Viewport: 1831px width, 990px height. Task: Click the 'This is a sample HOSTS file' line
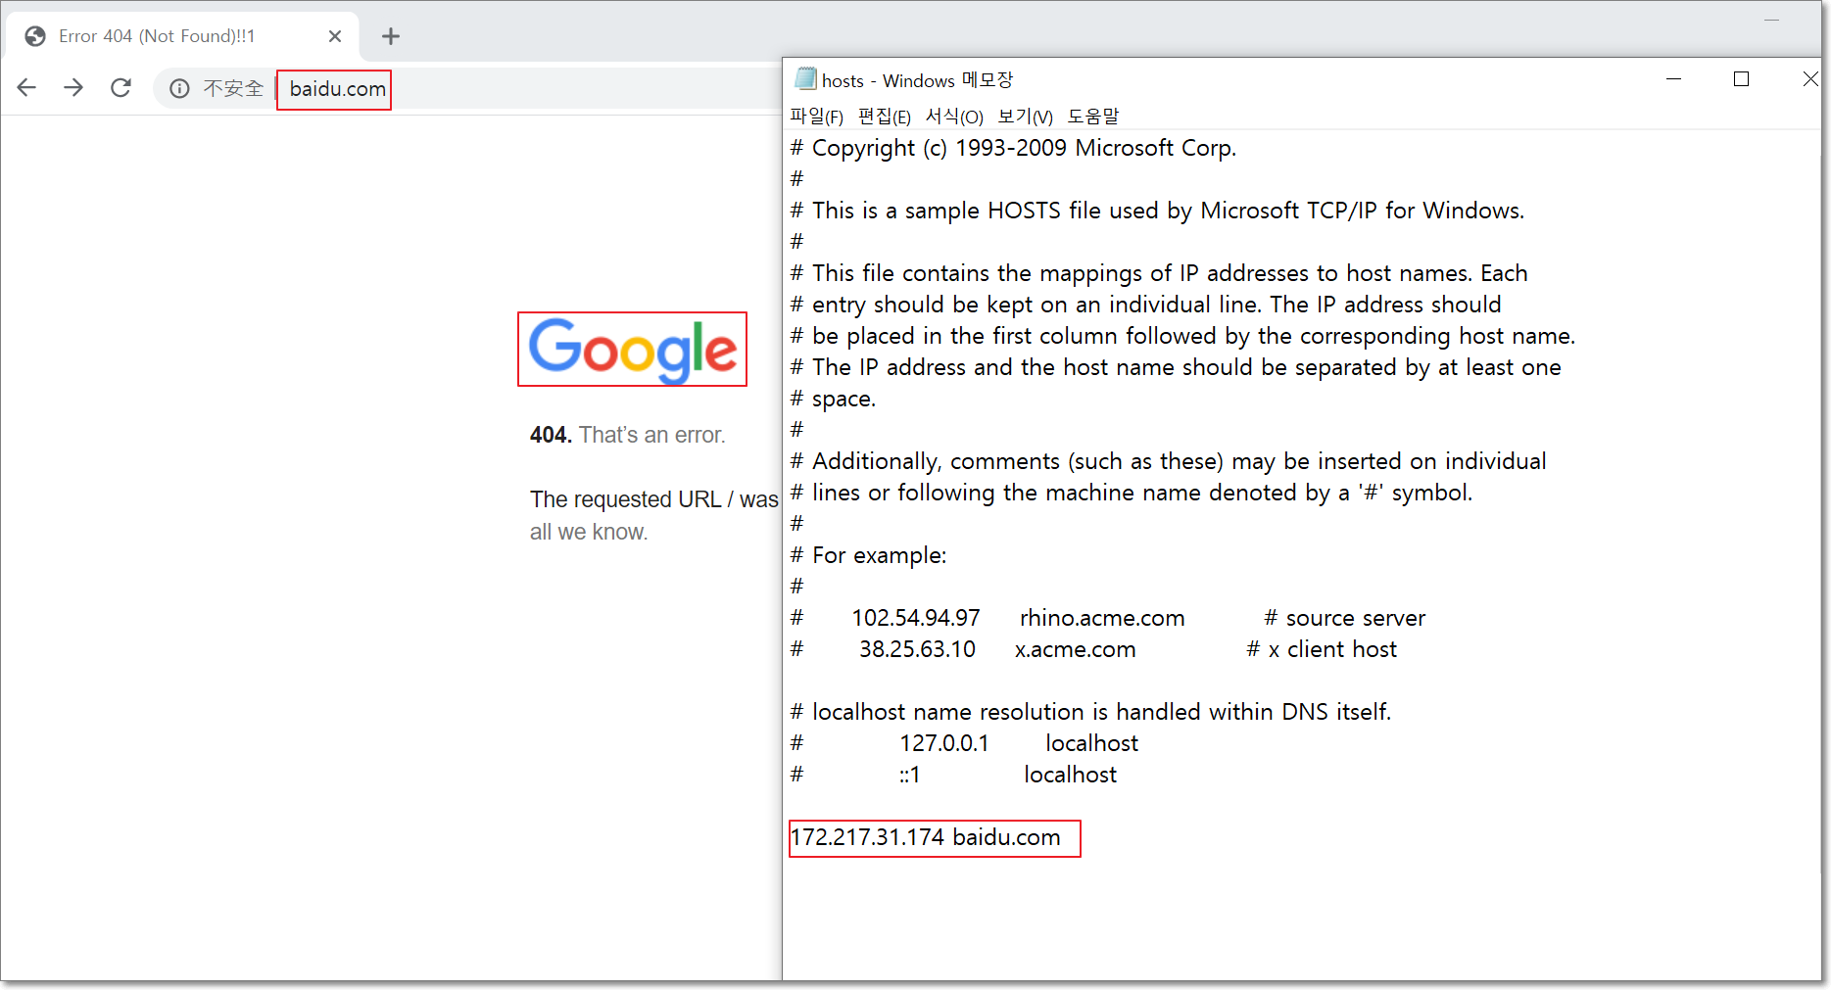[1158, 211]
